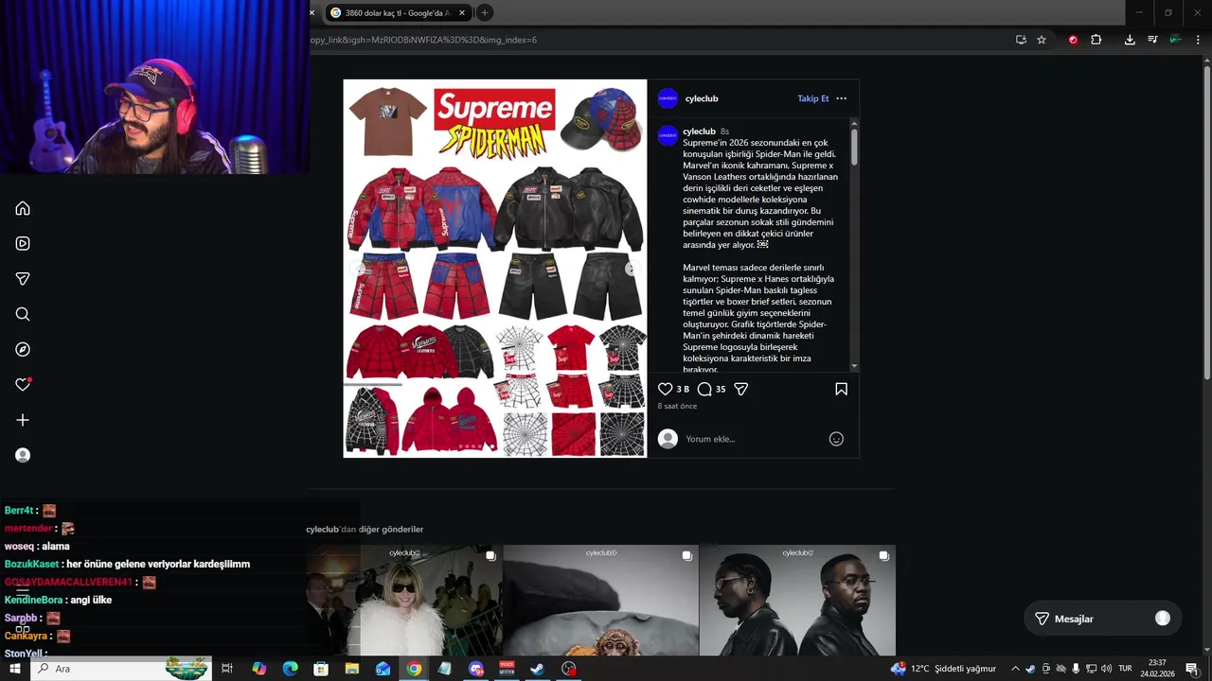1212x681 pixels.
Task: Open the two men in sunglasses thumbnail
Action: pos(797,601)
